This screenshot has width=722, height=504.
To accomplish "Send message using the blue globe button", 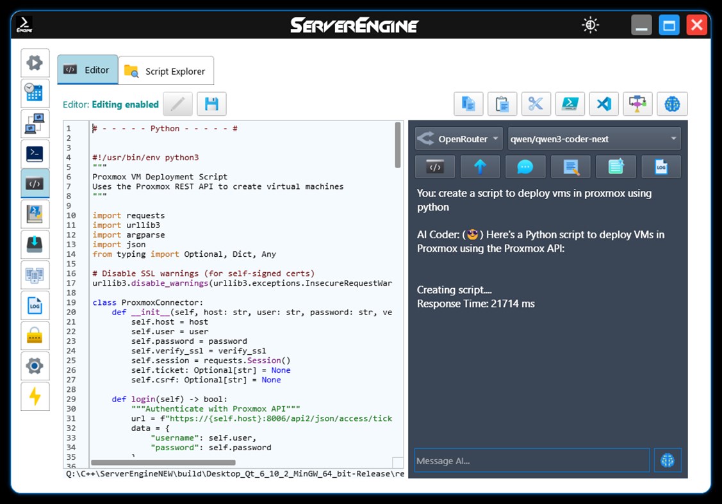I will [668, 460].
